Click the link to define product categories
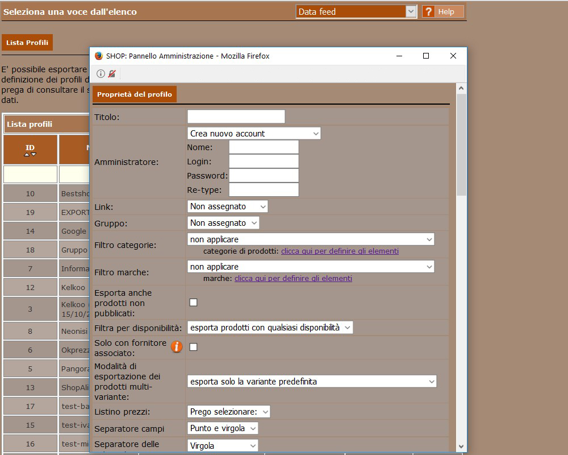This screenshot has height=455, width=568. [340, 251]
